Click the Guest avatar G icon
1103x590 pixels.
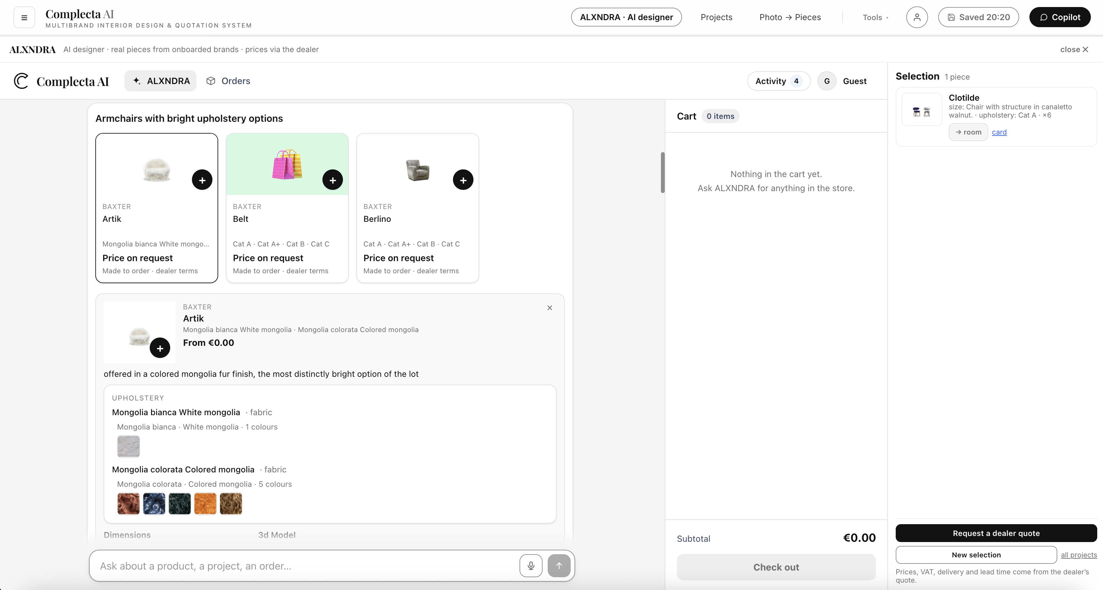click(x=827, y=81)
